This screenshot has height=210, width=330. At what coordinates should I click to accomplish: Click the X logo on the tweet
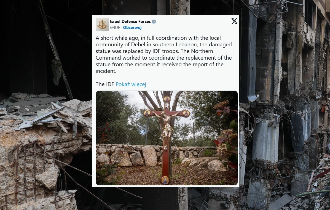234,21
